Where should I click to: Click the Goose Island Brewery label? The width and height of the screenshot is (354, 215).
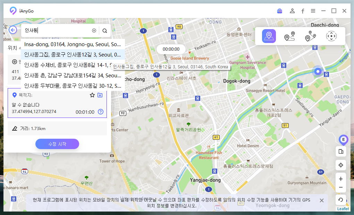click(x=189, y=58)
